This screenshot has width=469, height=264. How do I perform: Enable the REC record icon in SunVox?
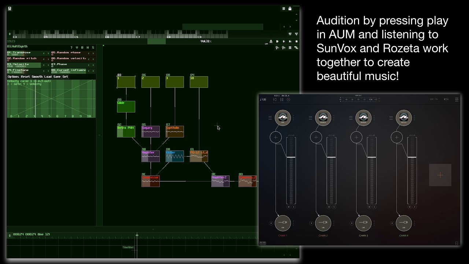coord(271,41)
